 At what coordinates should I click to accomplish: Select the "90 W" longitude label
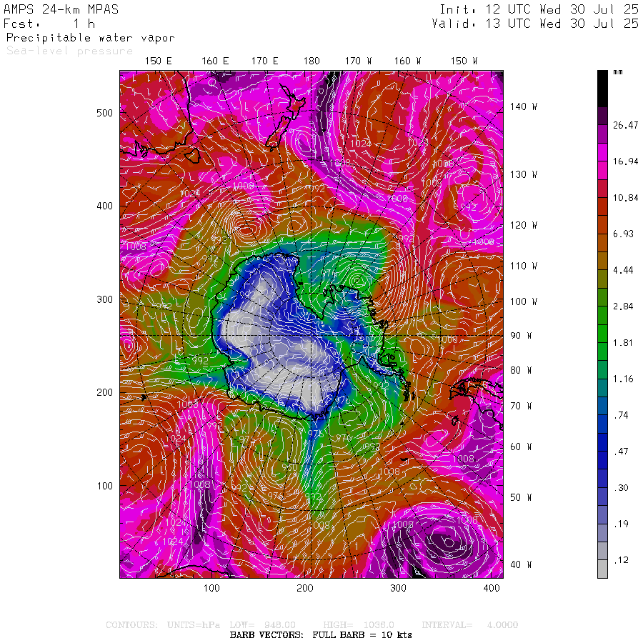pyautogui.click(x=521, y=336)
